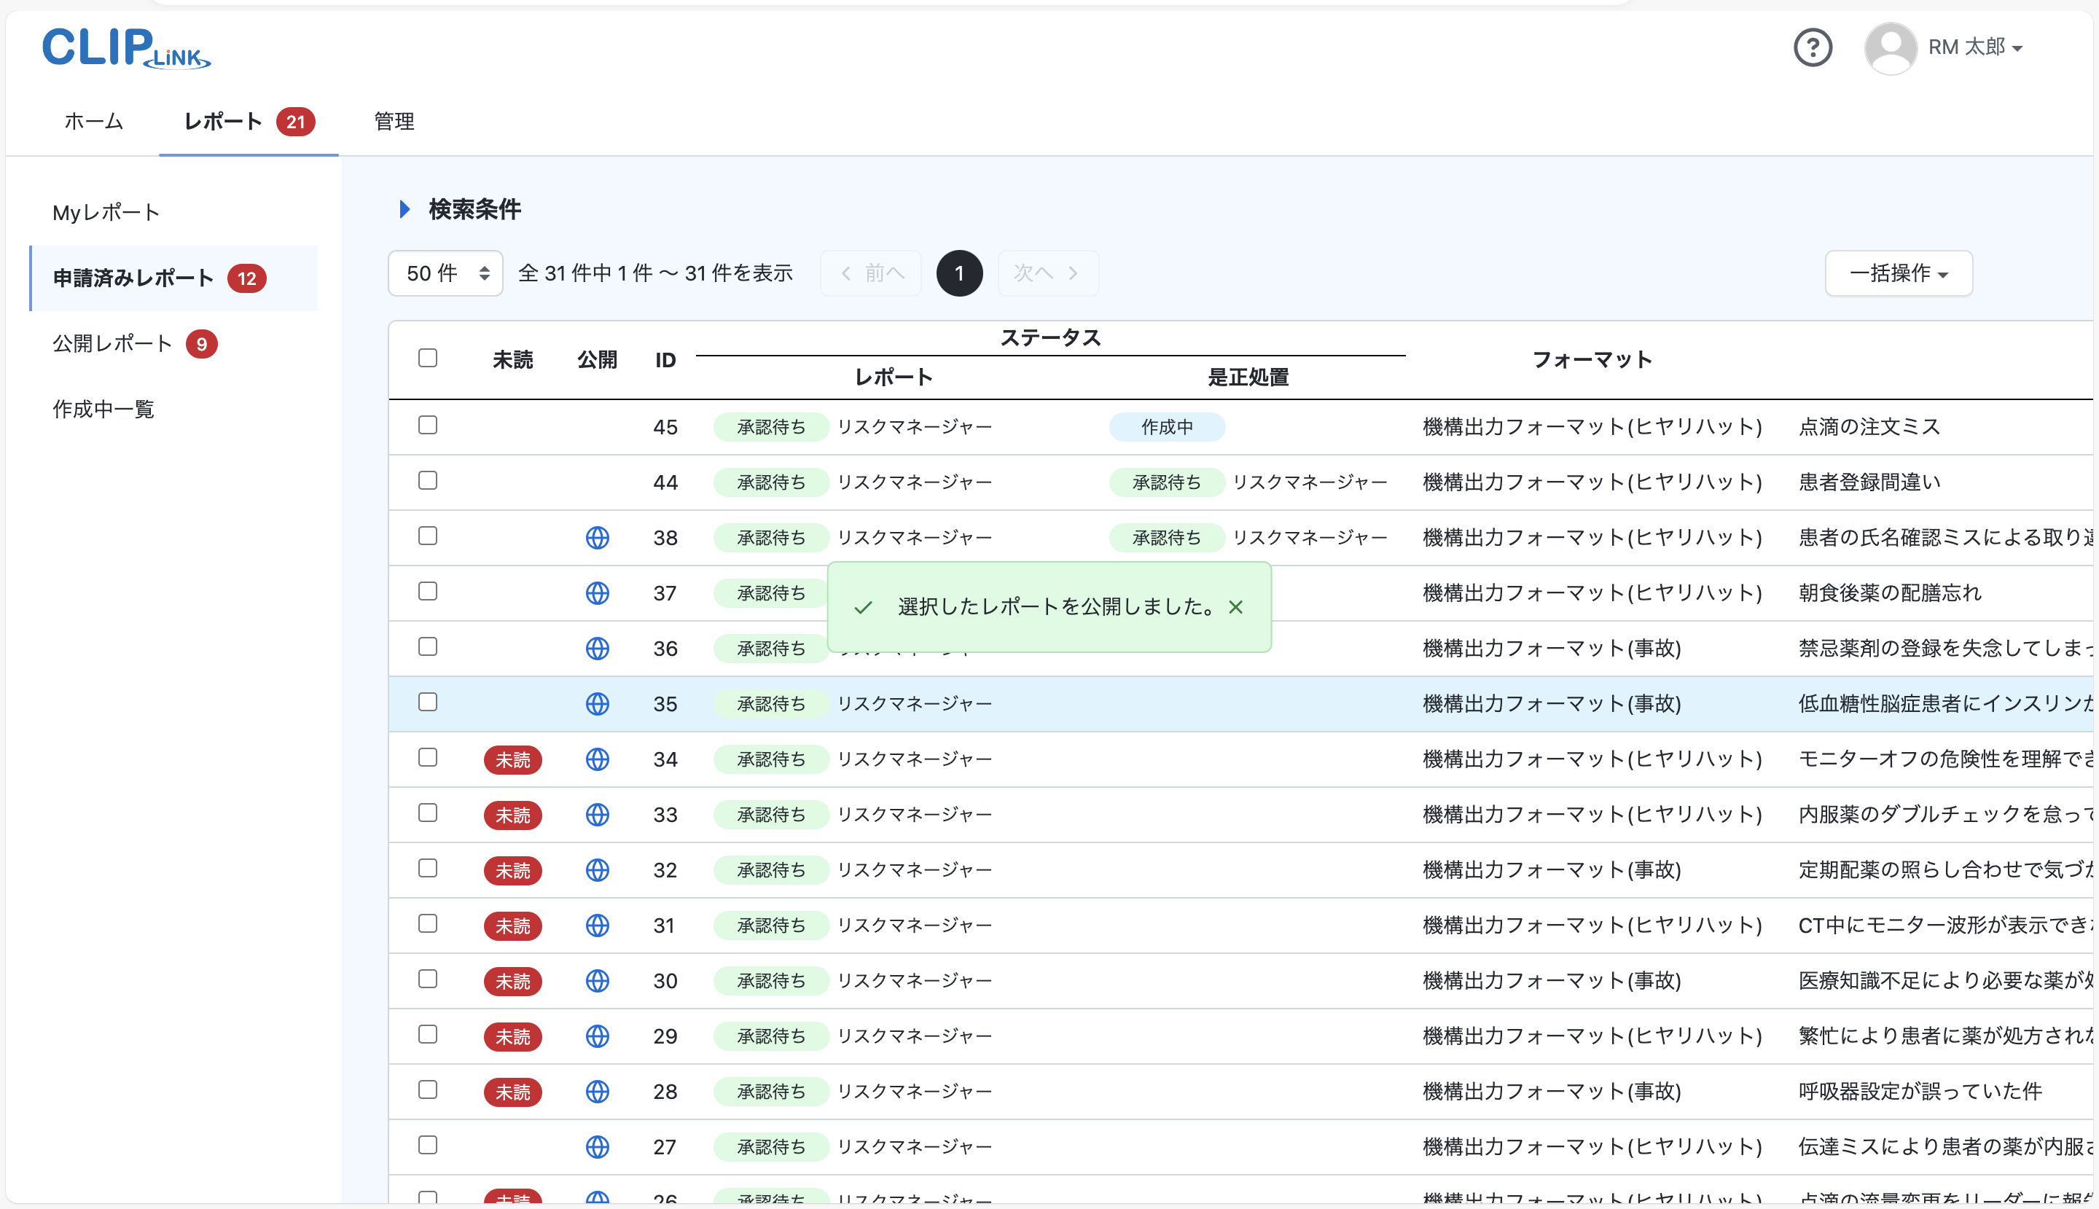This screenshot has height=1209, width=2099.
Task: Open the 50件 page size selector
Action: pyautogui.click(x=445, y=273)
